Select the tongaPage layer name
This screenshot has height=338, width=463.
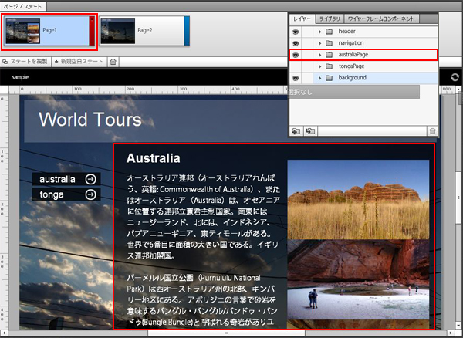coord(351,66)
